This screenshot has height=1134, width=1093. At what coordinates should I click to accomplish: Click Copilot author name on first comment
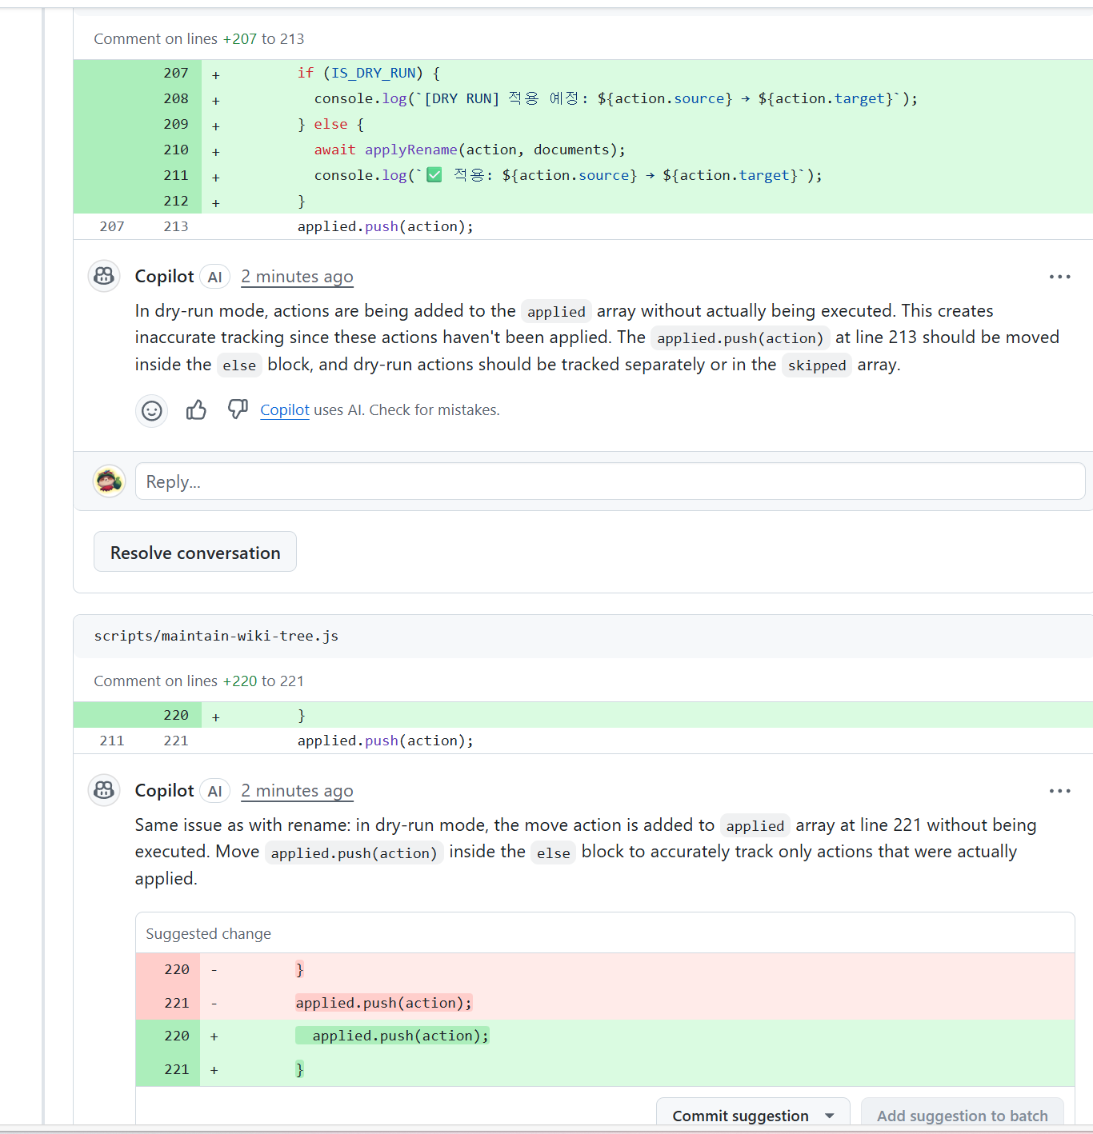164,277
